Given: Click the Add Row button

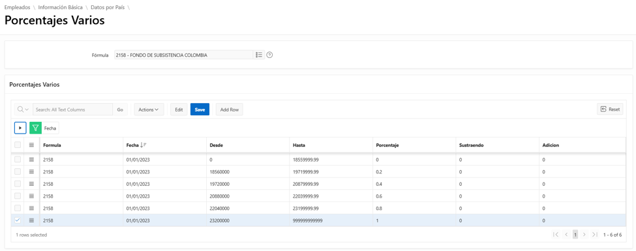Looking at the screenshot, I should pyautogui.click(x=229, y=110).
